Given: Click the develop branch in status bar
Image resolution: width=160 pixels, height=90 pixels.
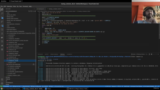Looking at the screenshot, I should point(6,86).
